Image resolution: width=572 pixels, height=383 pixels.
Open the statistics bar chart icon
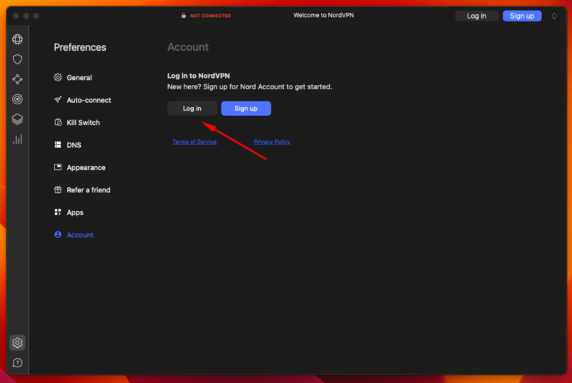click(17, 139)
